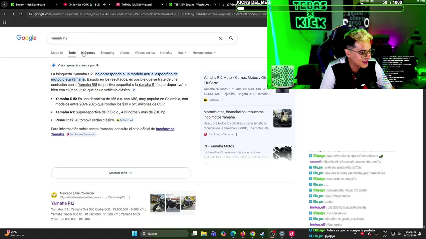Click first motorcycle thumbnail in Mercado Libre result
426x239 pixels.
pos(158,203)
